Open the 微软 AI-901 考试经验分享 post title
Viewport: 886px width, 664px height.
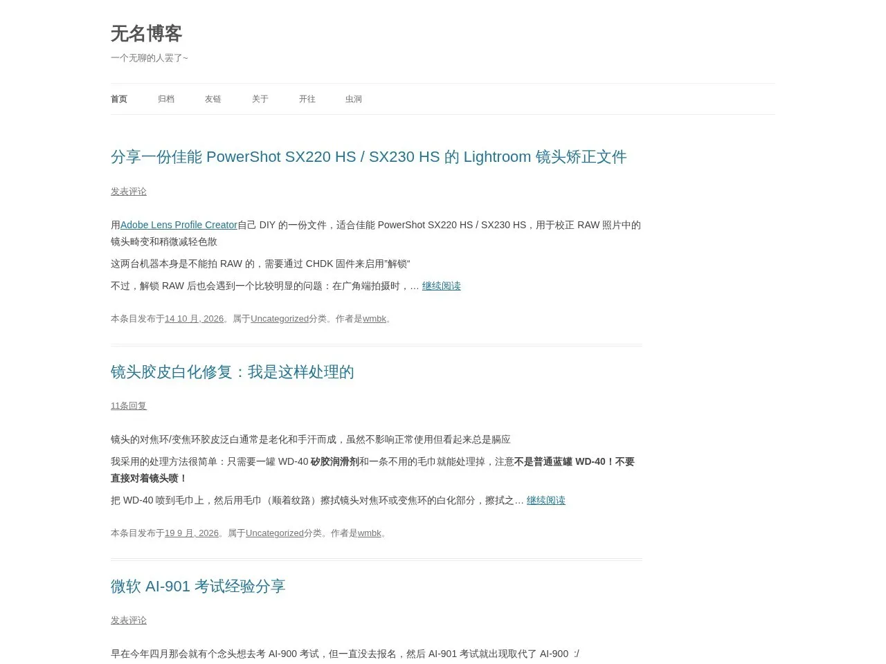coord(198,587)
